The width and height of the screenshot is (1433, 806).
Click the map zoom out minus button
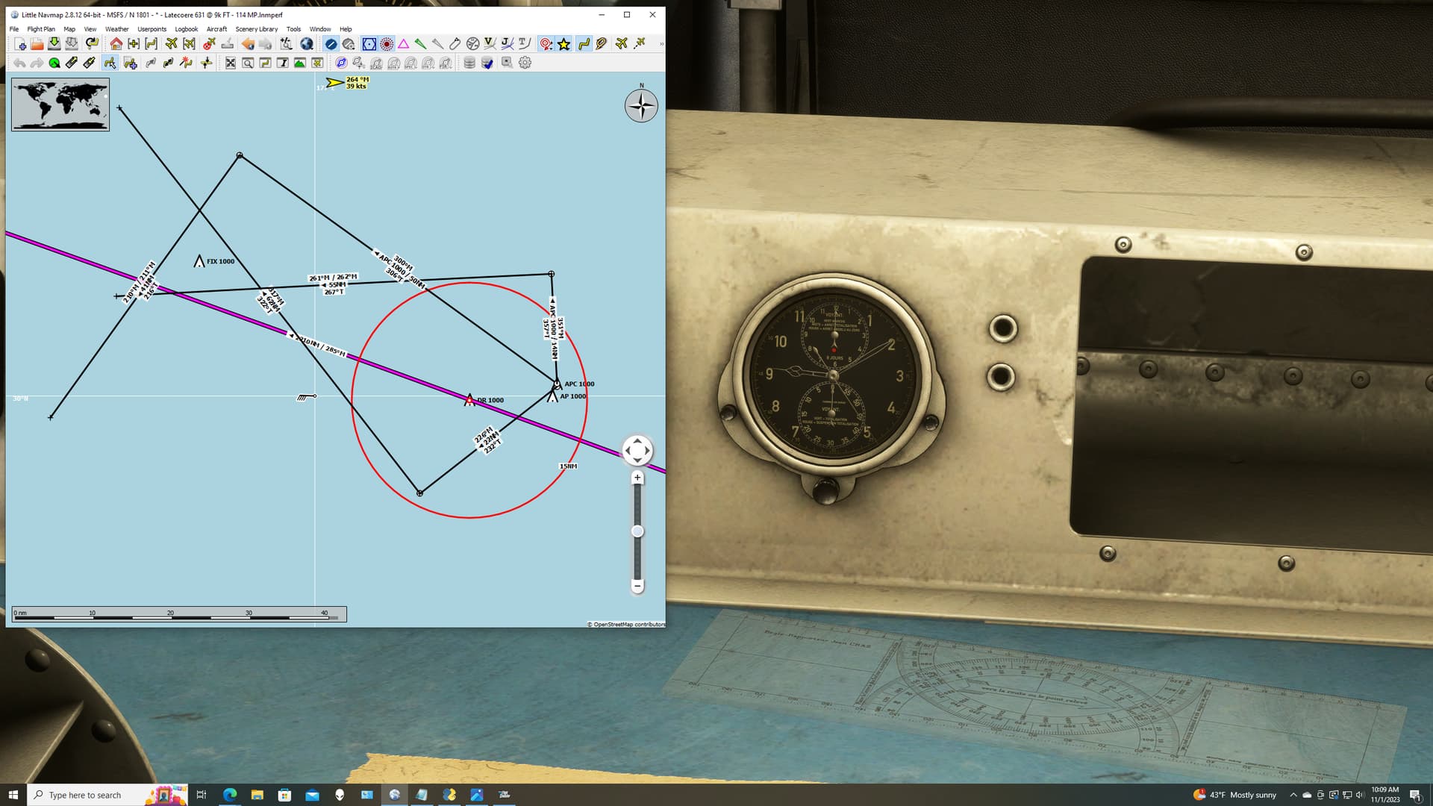point(637,586)
